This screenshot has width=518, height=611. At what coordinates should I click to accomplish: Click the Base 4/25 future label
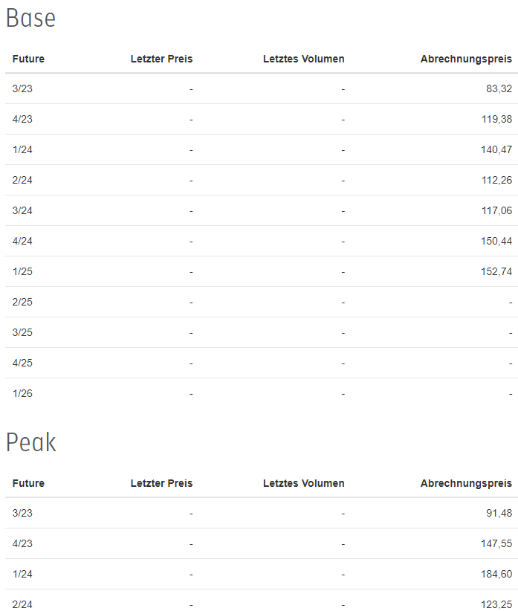[22, 363]
